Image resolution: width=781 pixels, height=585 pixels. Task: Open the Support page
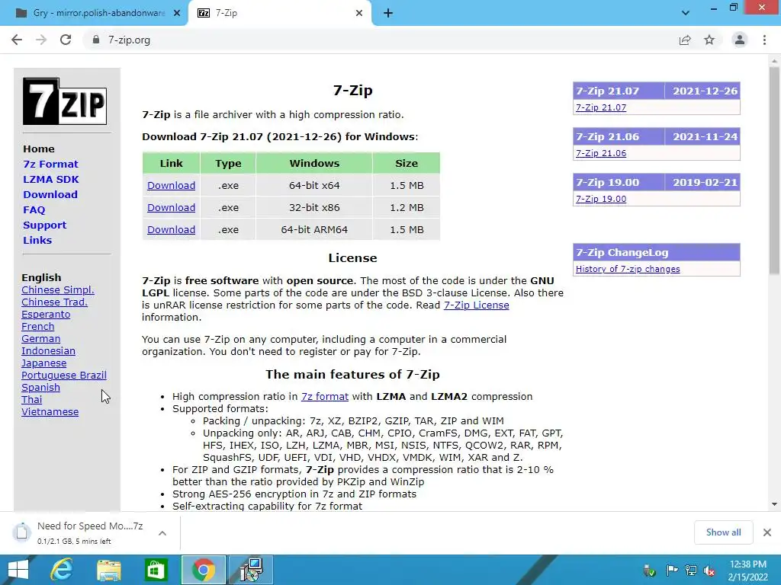[44, 225]
